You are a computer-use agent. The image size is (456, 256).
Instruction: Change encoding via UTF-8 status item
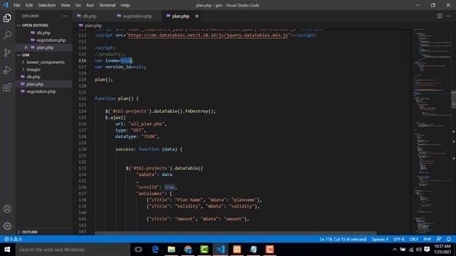pyautogui.click(x=399, y=239)
